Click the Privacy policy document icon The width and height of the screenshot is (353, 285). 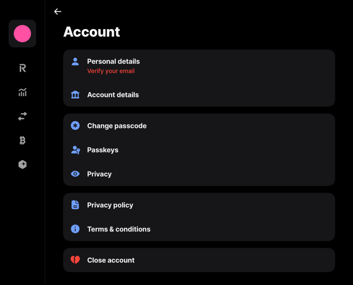coord(75,205)
